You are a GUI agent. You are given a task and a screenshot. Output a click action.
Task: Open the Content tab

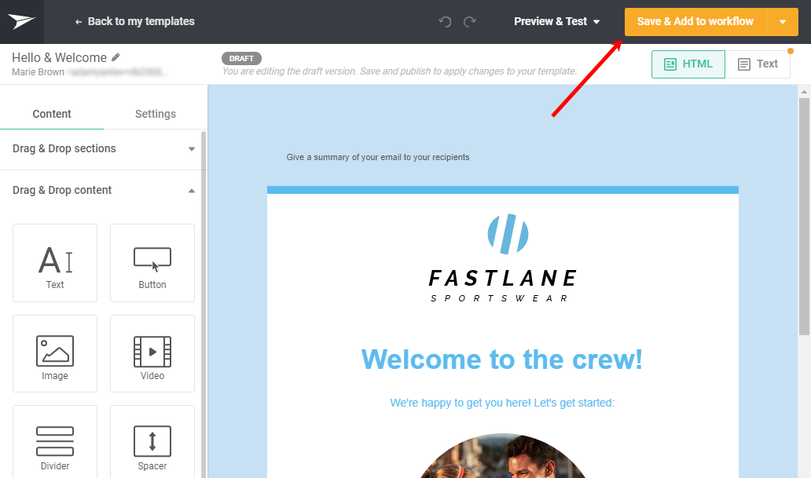(x=52, y=114)
